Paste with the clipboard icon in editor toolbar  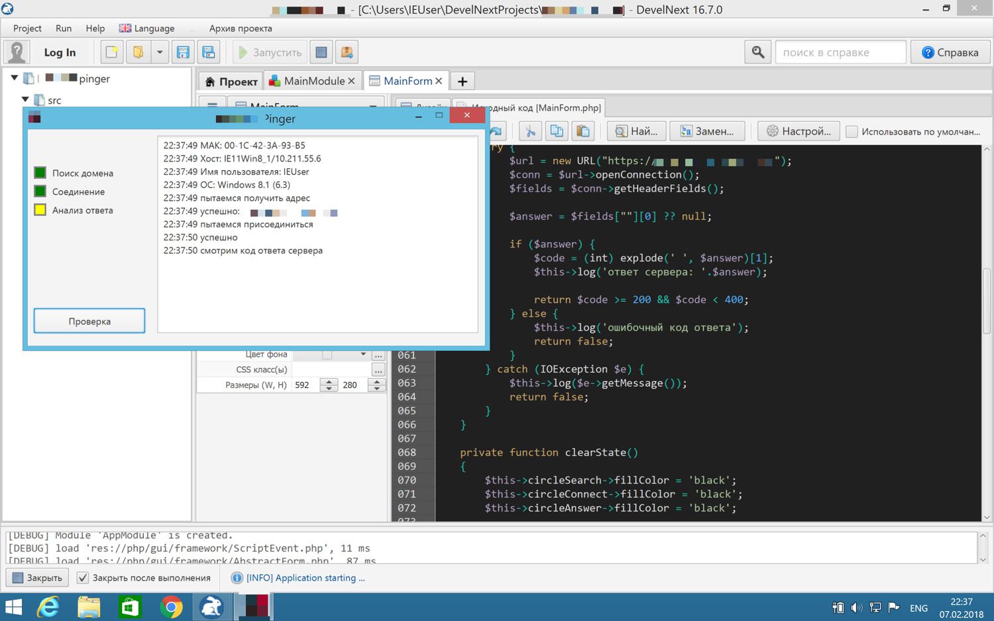point(583,131)
